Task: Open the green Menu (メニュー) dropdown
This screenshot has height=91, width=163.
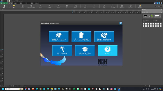Action: [4, 3]
